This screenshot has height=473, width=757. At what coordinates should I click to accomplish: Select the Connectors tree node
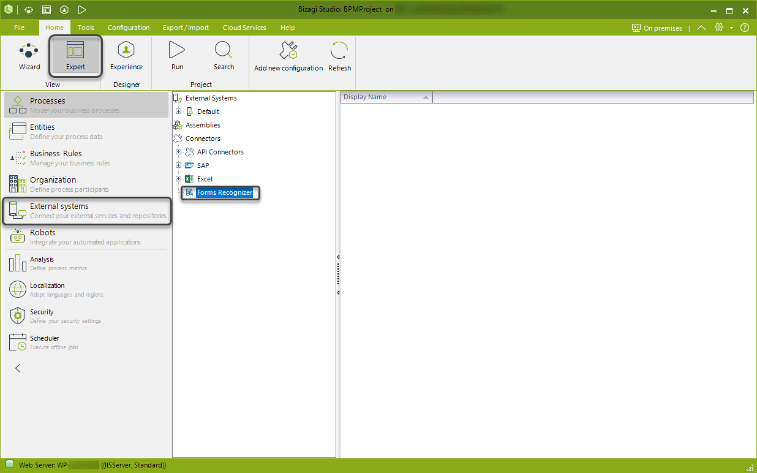203,138
